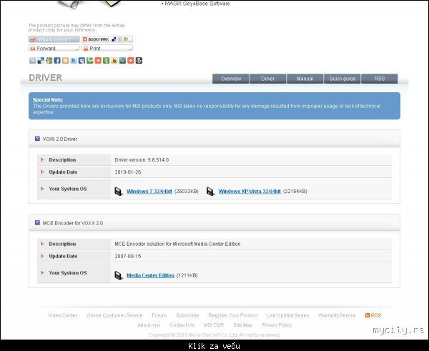
Task: Share page on Facebook icon
Action: [57, 61]
